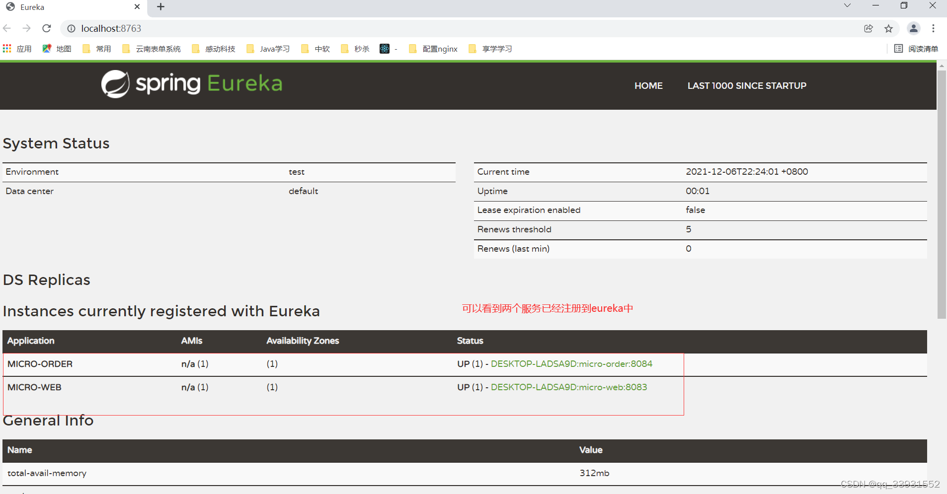Select the Eureka browser tab
This screenshot has height=494, width=947.
(x=74, y=7)
